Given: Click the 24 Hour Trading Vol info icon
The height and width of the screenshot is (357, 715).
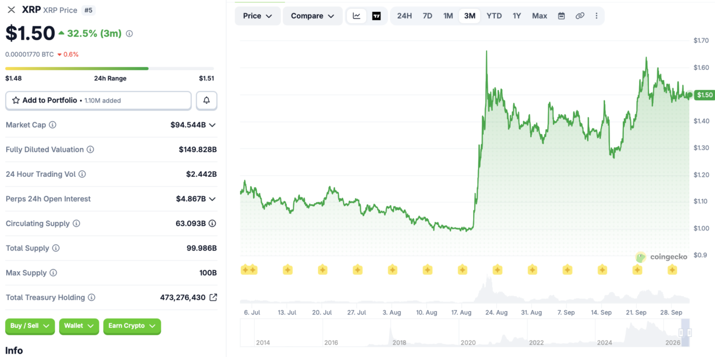Looking at the screenshot, I should pyautogui.click(x=82, y=174).
